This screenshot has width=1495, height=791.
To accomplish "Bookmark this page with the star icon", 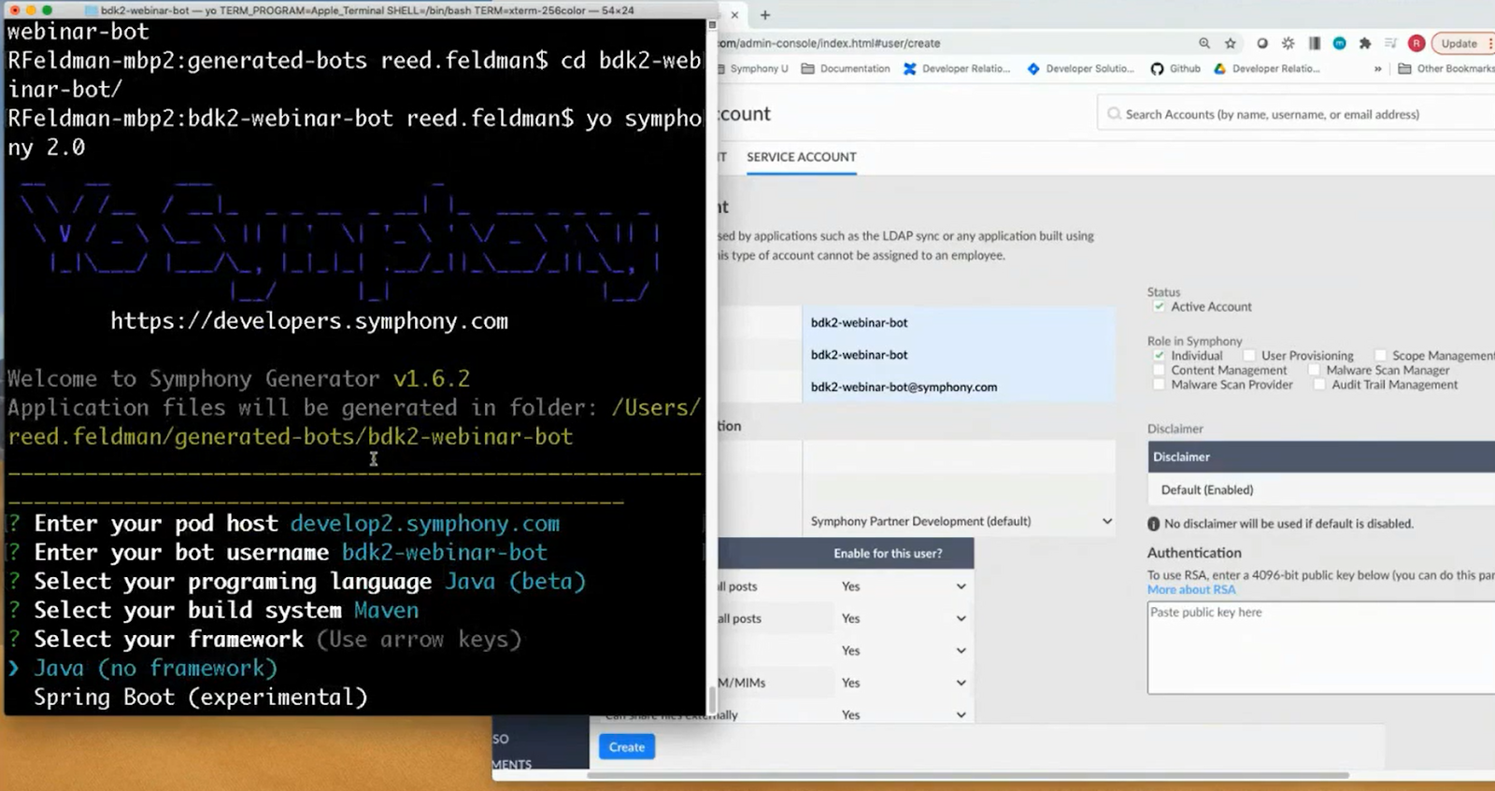I will (x=1231, y=43).
